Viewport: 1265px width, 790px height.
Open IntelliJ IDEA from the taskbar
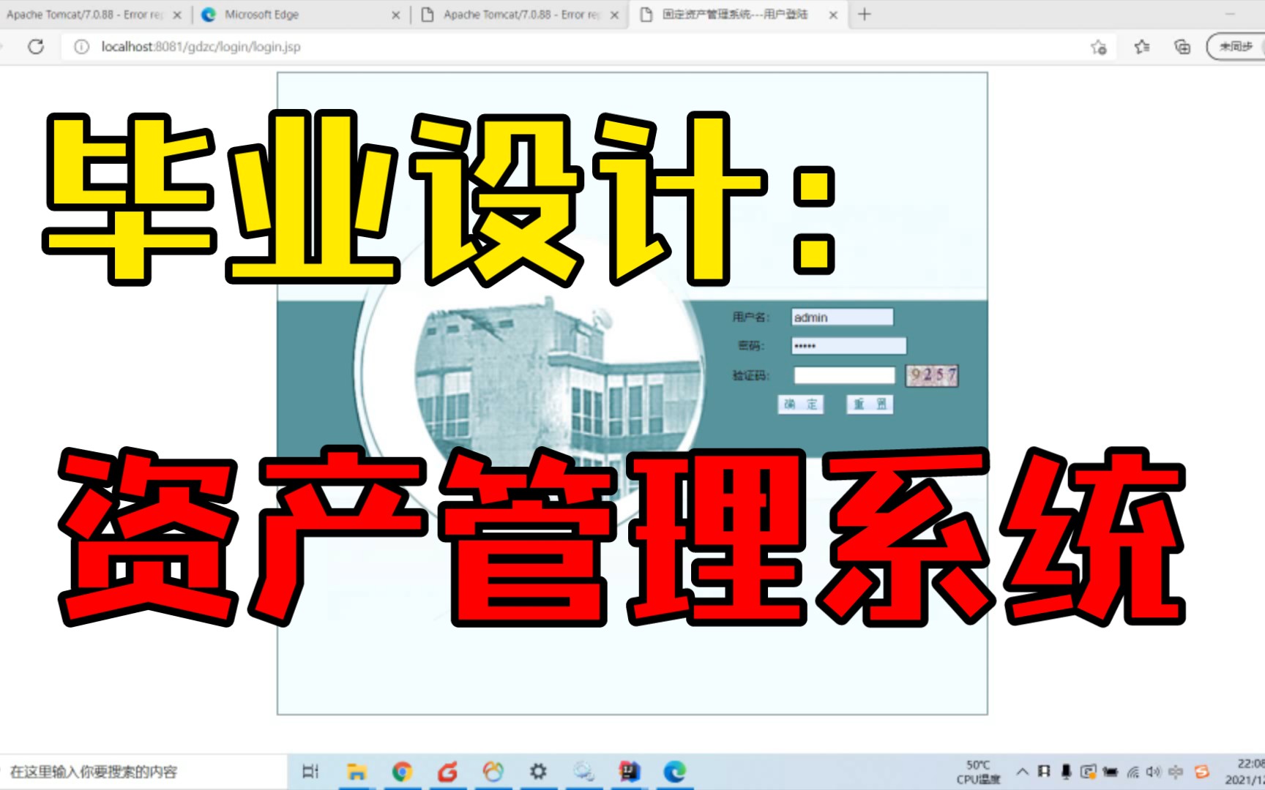tap(629, 772)
